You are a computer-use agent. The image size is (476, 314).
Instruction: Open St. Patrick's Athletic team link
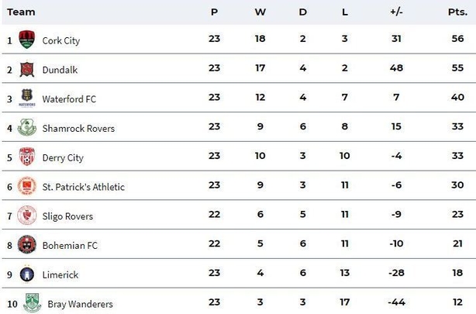(84, 187)
